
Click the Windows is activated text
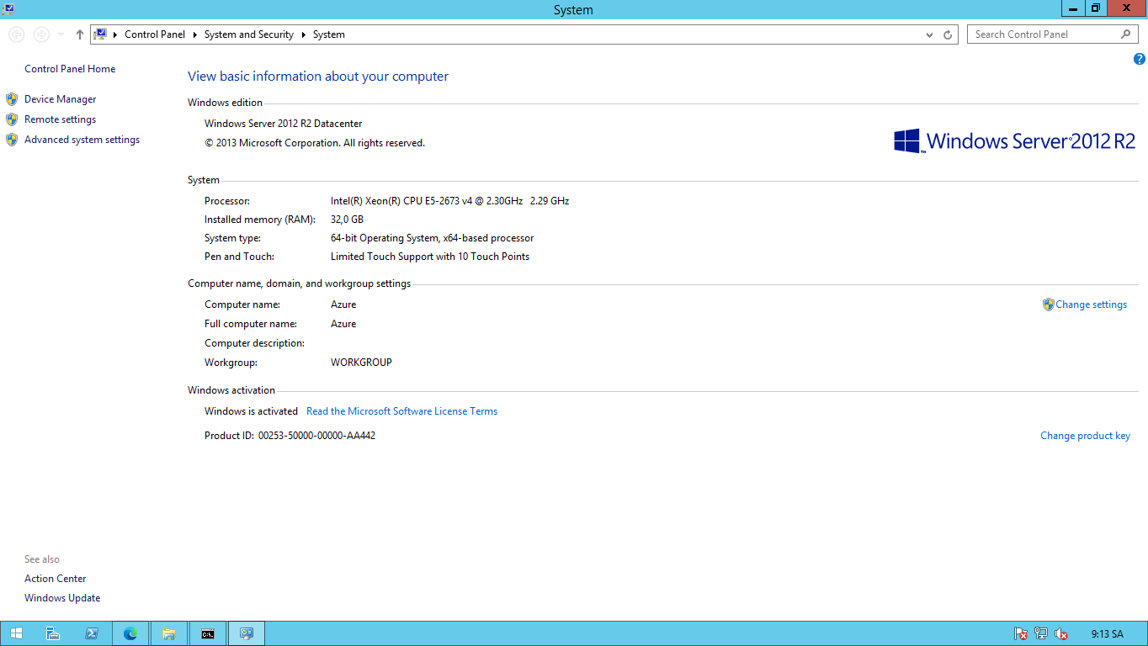coord(251,411)
